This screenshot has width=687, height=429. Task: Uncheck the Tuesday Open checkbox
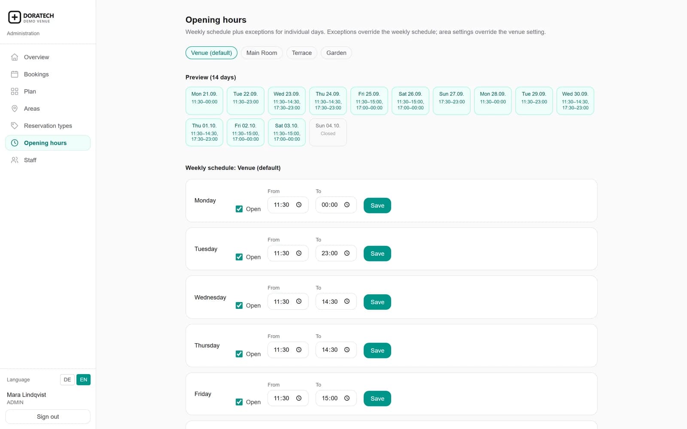pyautogui.click(x=239, y=257)
